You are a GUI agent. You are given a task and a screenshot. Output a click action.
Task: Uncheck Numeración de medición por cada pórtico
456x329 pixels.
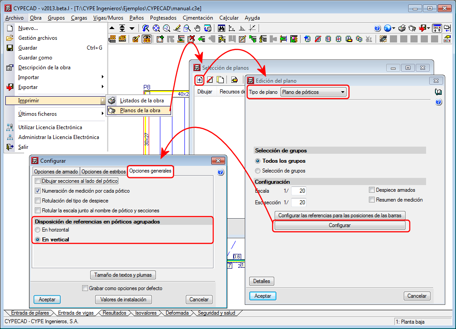click(38, 191)
